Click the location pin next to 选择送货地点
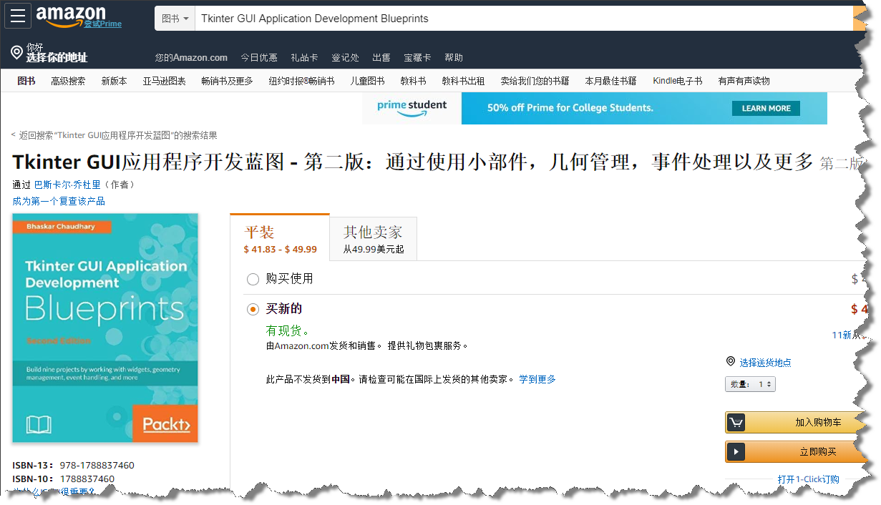This screenshot has width=881, height=505. click(731, 361)
